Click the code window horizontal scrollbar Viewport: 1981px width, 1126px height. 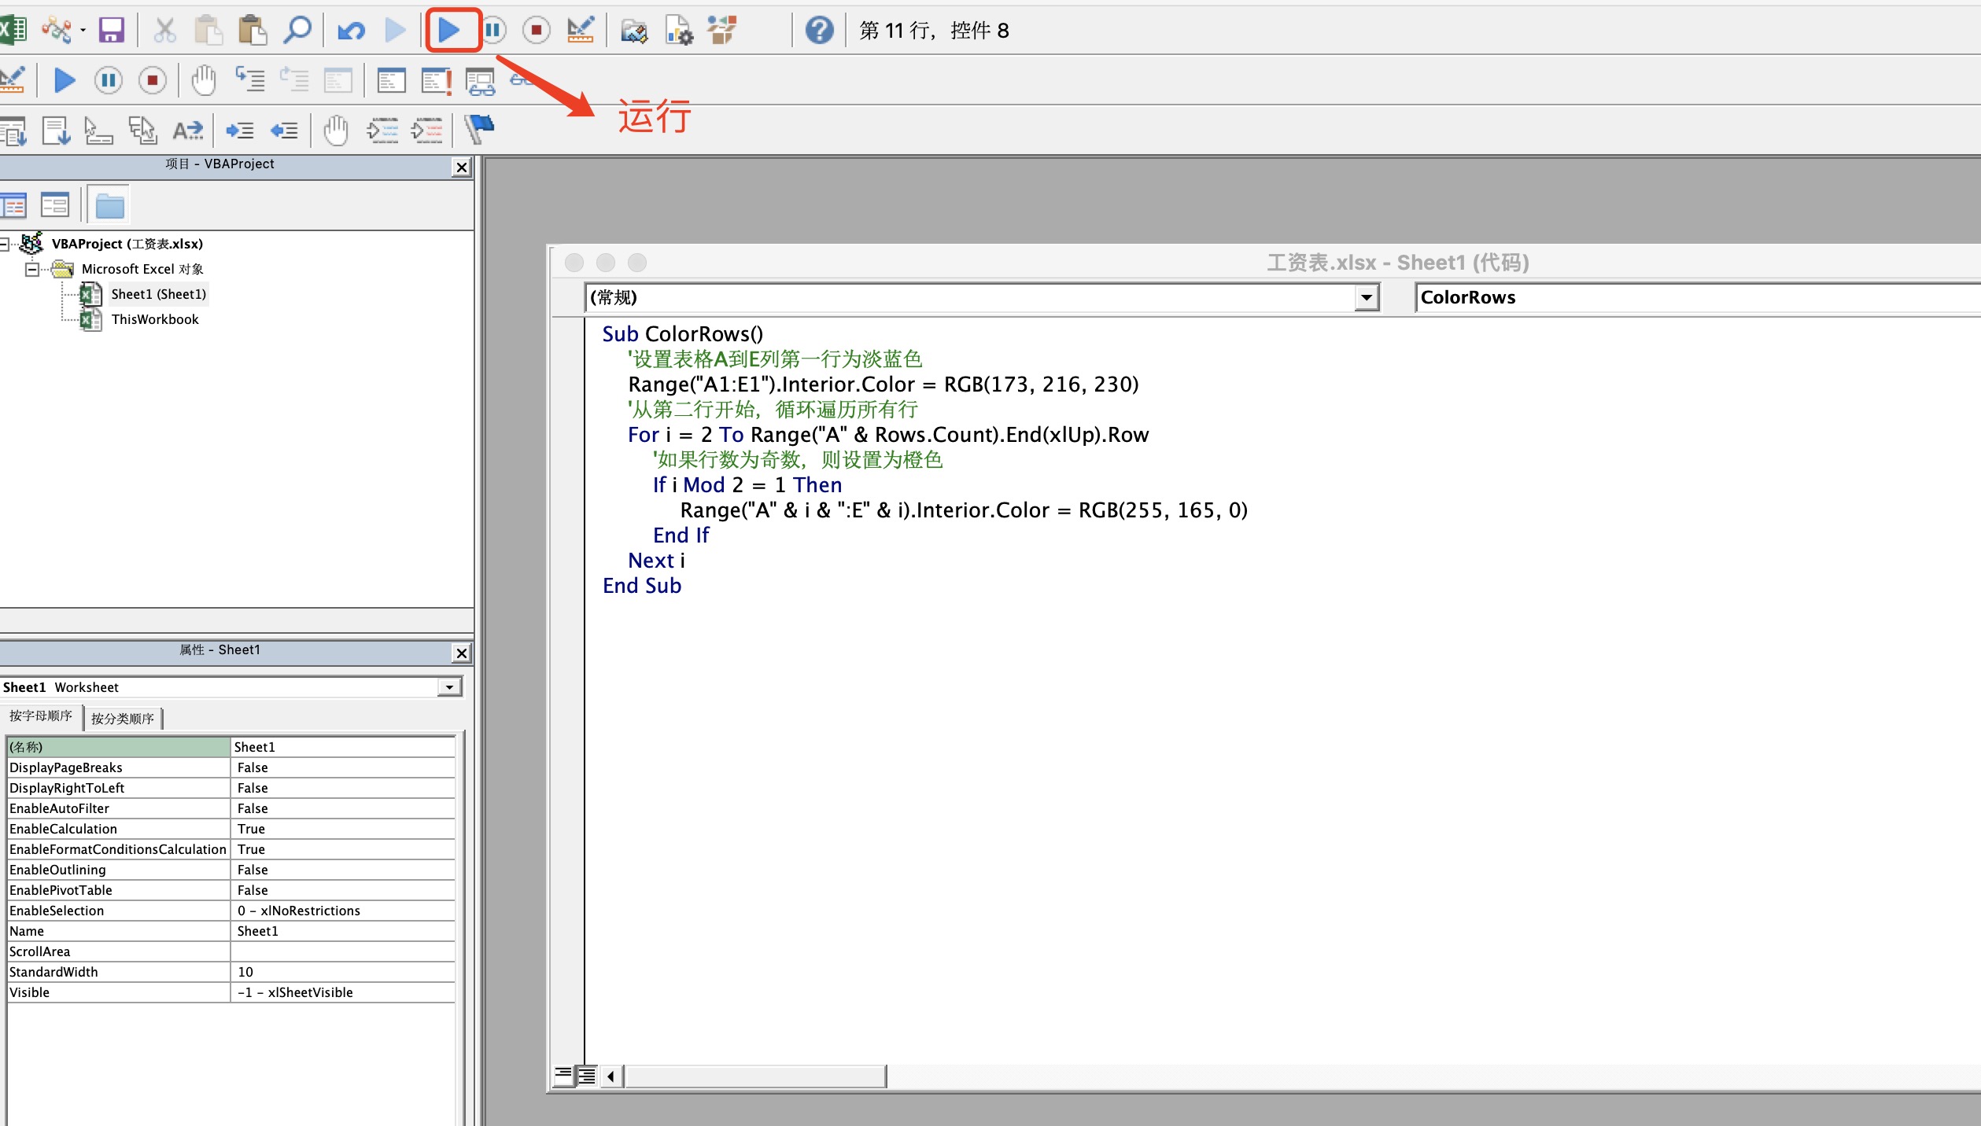(755, 1076)
